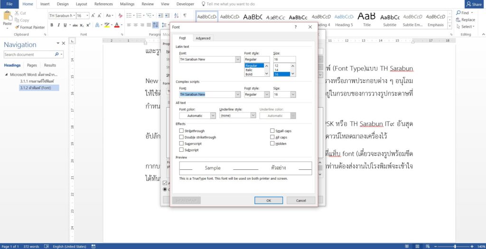Check the Small caps option
The image size is (486, 249).
(x=272, y=131)
